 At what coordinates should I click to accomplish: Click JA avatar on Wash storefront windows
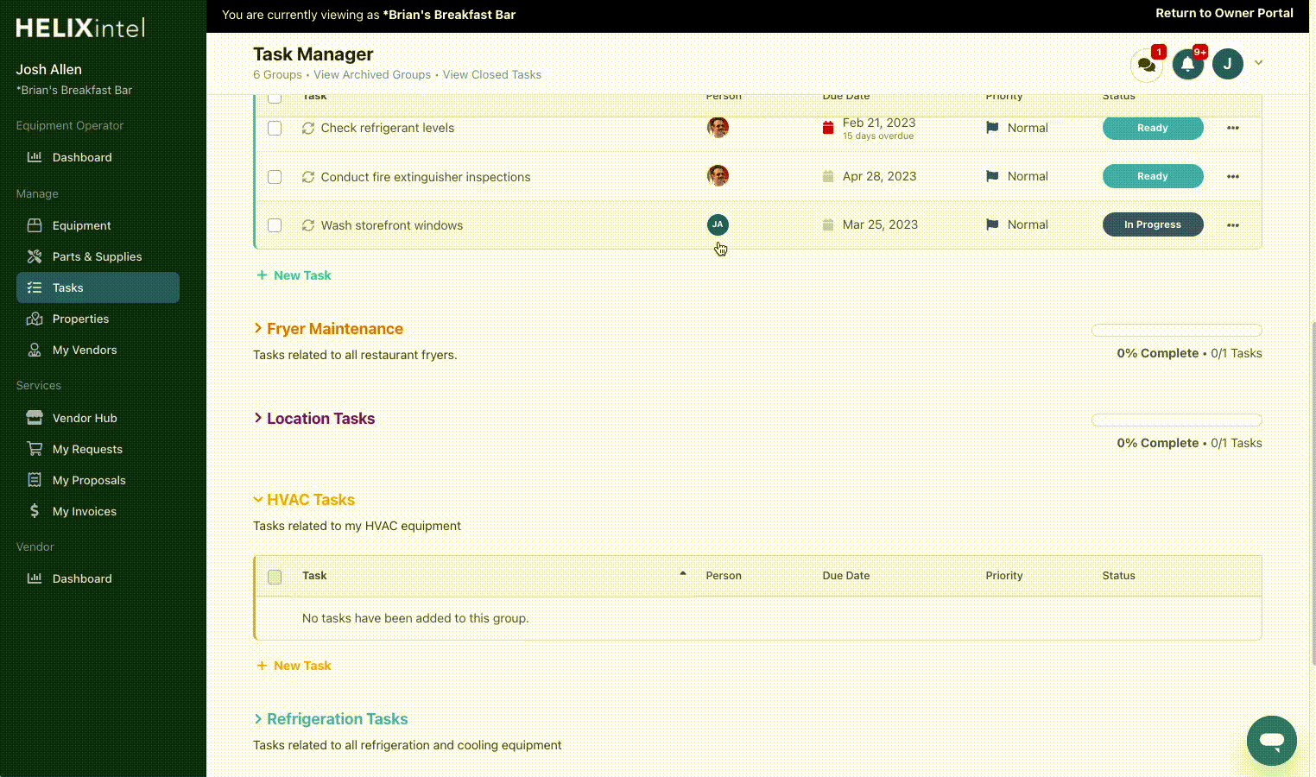[718, 224]
